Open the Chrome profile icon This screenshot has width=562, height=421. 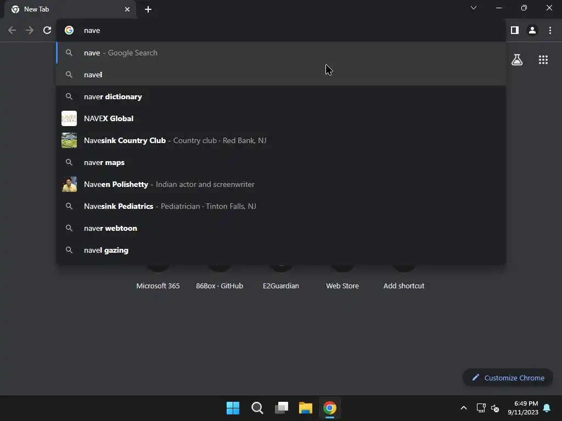point(532,31)
